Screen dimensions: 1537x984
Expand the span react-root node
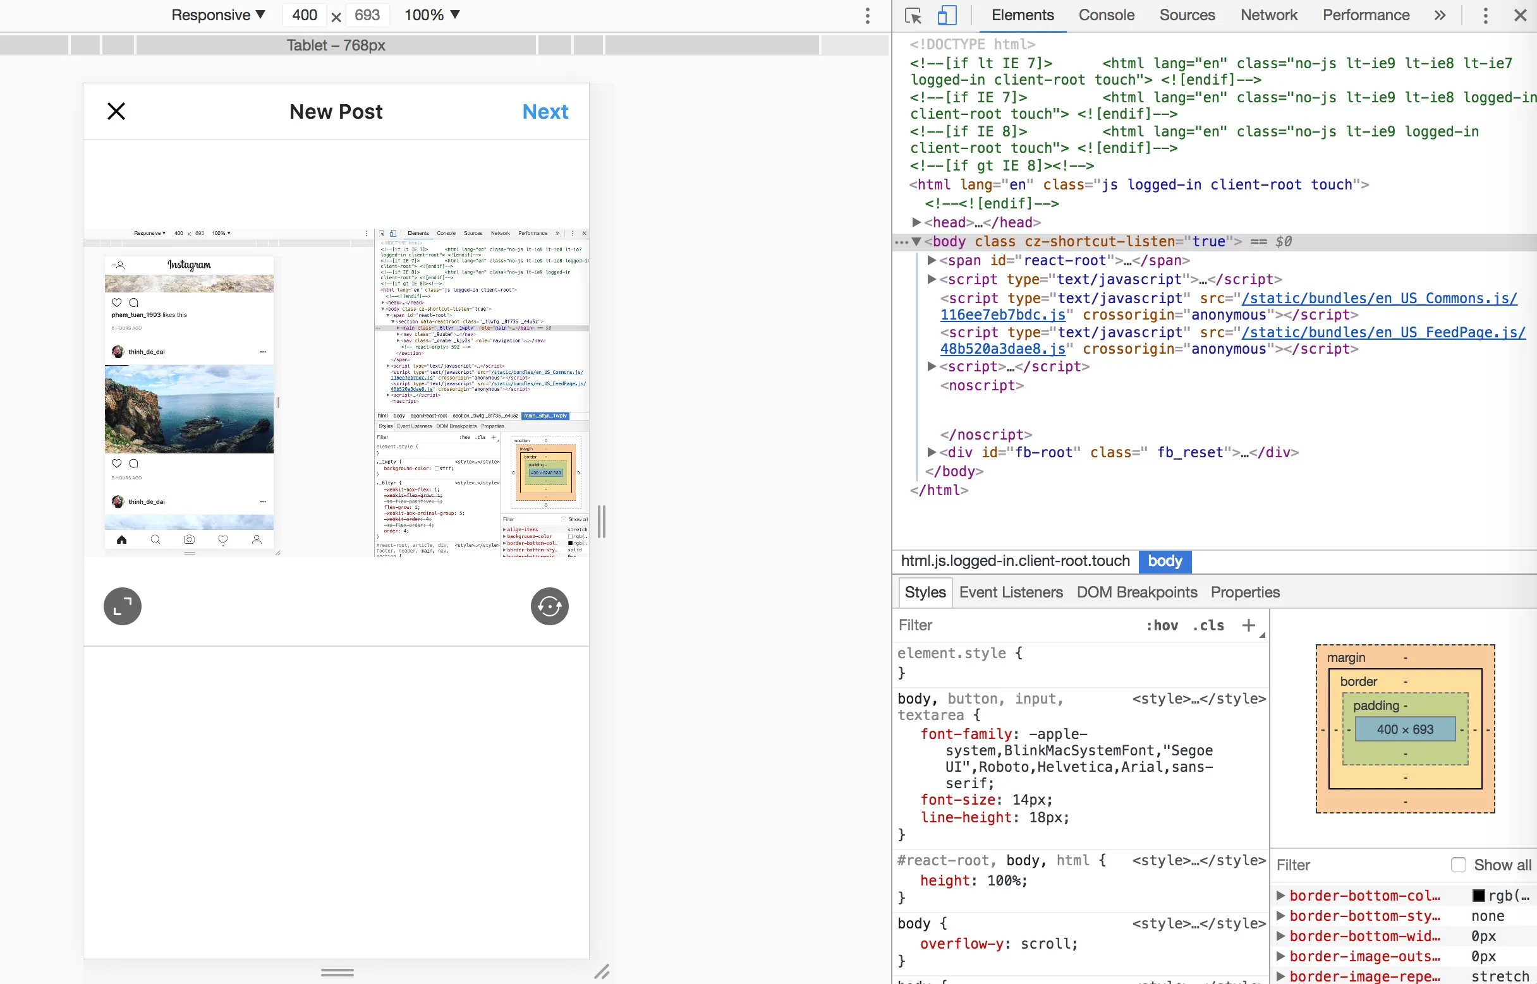click(x=932, y=260)
